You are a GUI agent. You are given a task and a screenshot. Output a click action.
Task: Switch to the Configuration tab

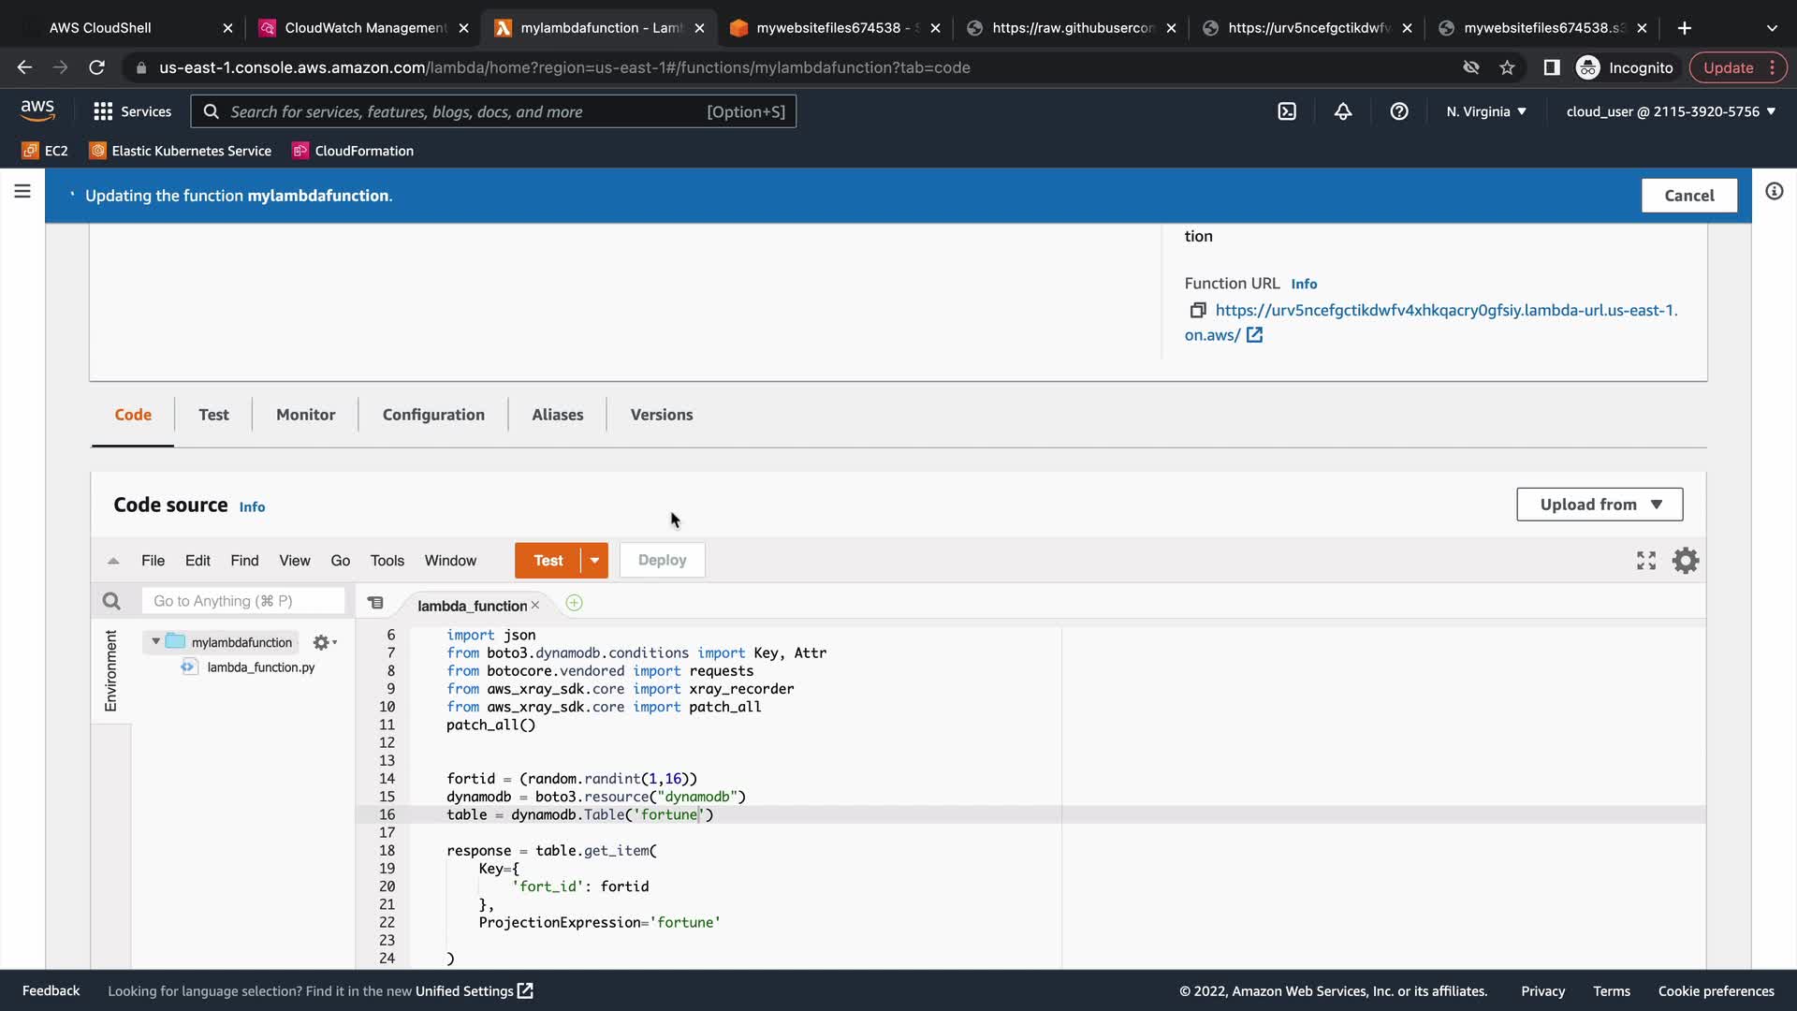point(433,415)
